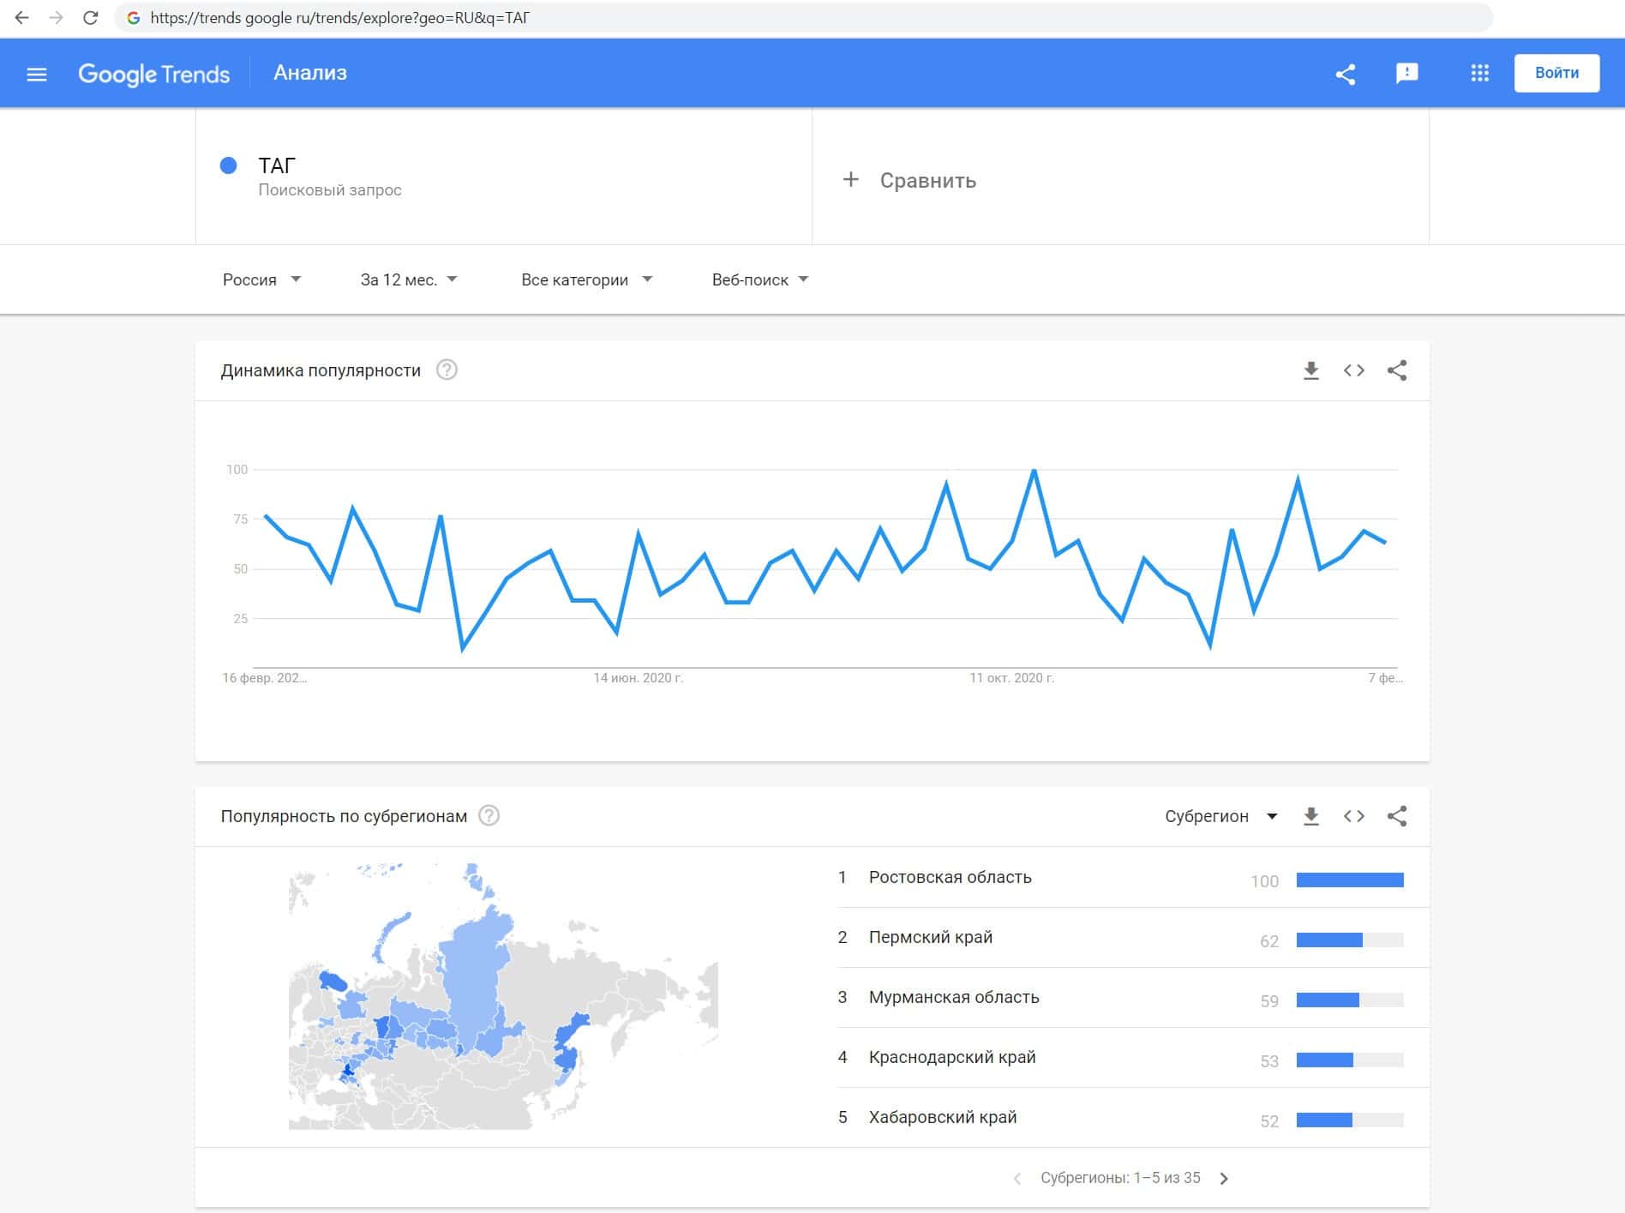Expand the Все категории dropdown
Image resolution: width=1625 pixels, height=1213 pixels.
(586, 279)
